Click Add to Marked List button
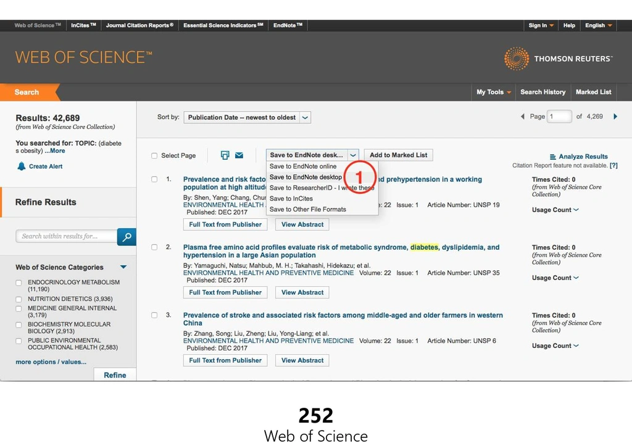 pos(398,155)
